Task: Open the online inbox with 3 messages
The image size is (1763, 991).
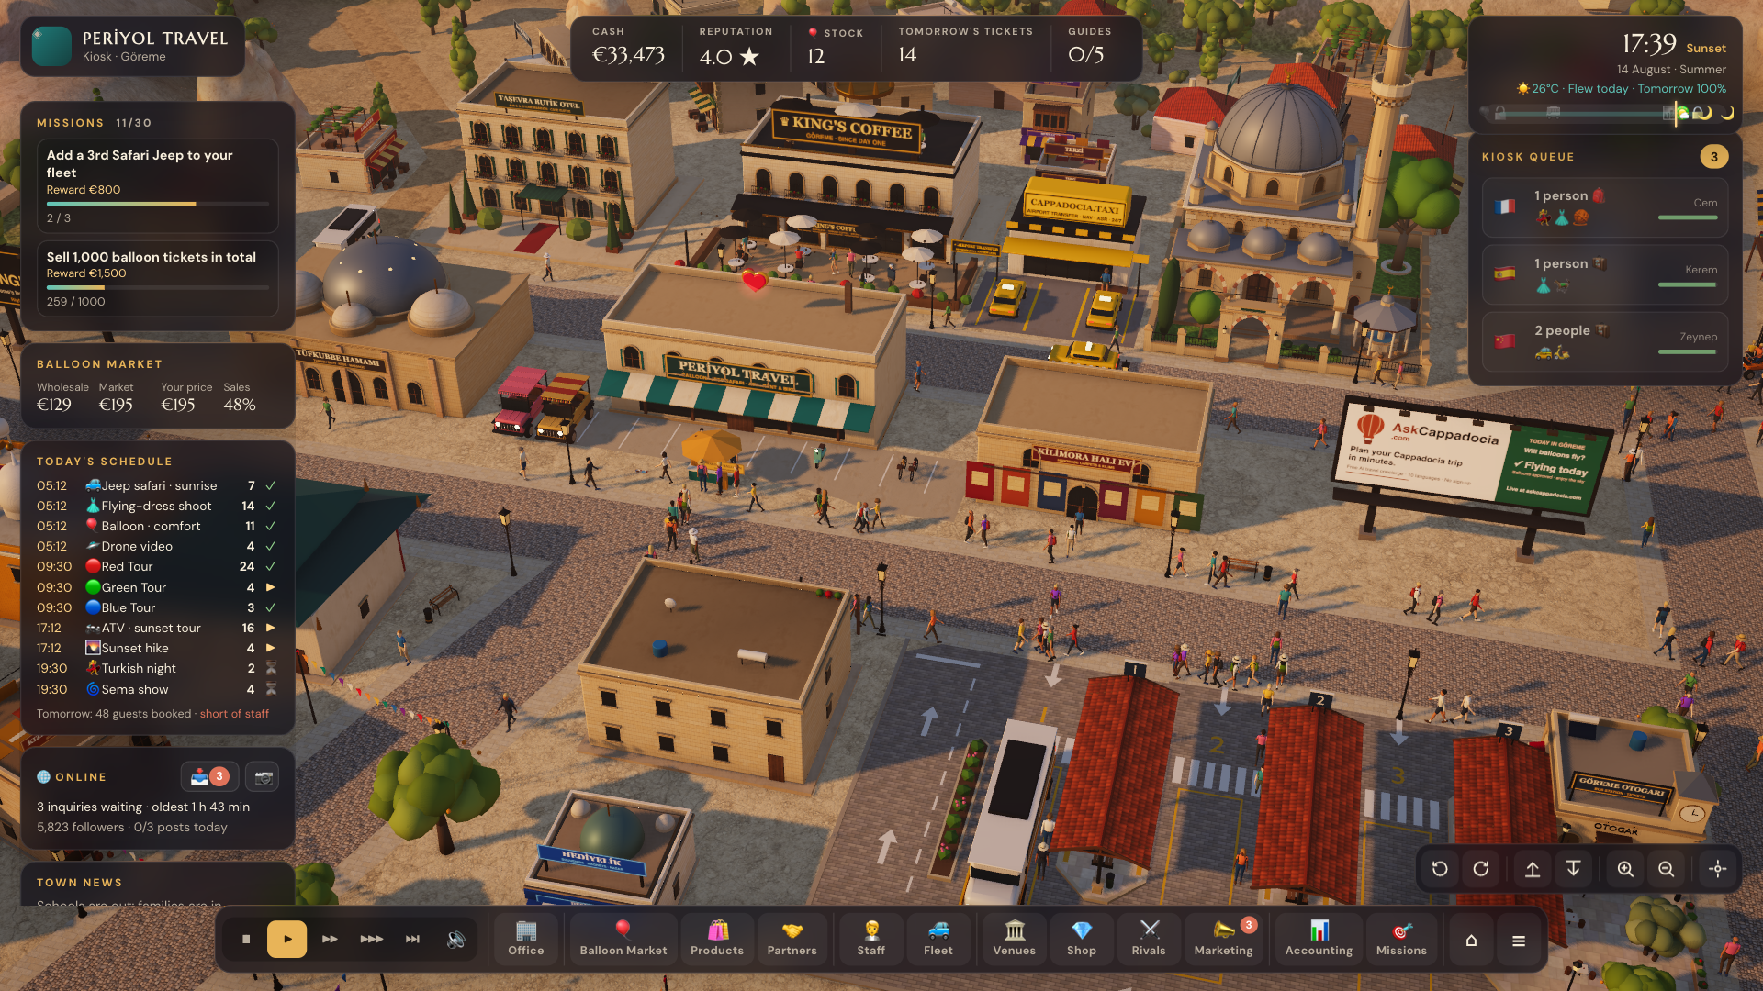Action: point(209,777)
